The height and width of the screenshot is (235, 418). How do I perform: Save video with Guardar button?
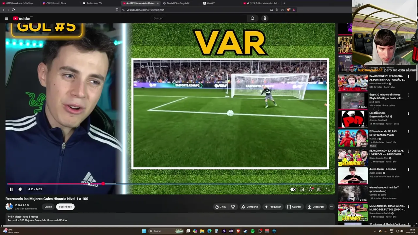click(x=294, y=207)
